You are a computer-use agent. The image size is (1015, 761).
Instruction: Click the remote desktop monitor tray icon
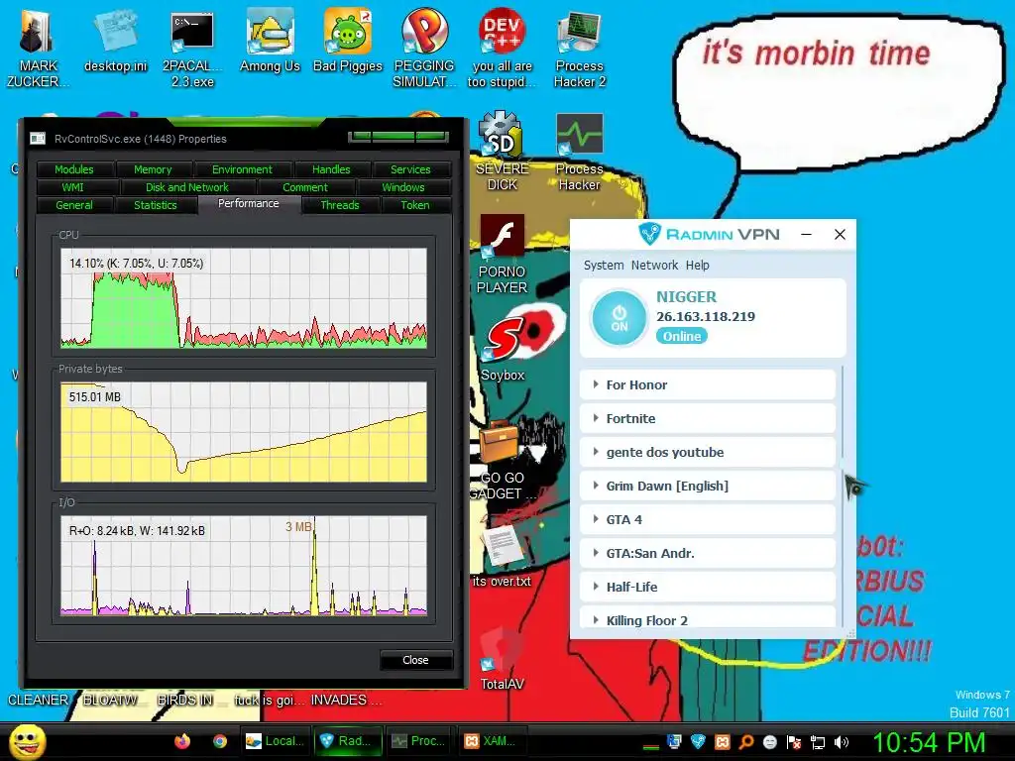tap(674, 741)
